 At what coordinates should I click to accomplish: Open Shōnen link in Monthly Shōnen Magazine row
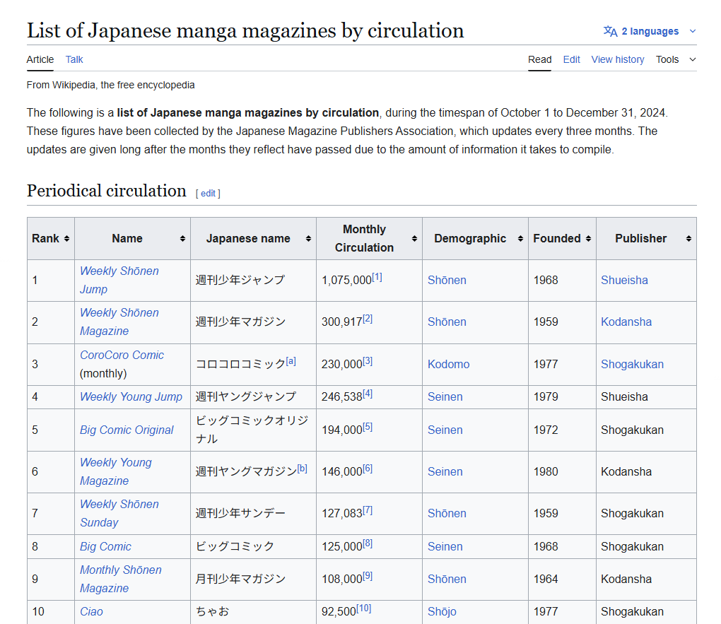coord(447,579)
